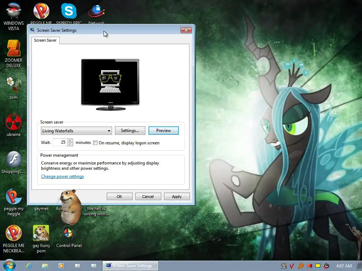Click the red V tray icon
The width and height of the screenshot is (362, 271).
(x=292, y=266)
